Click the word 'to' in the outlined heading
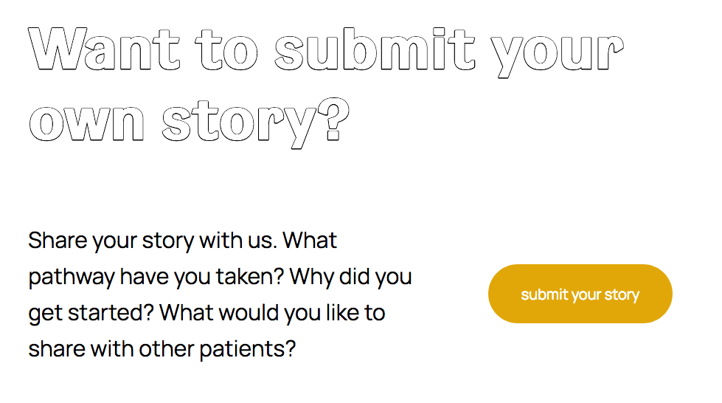722x403 pixels. pyautogui.click(x=227, y=49)
